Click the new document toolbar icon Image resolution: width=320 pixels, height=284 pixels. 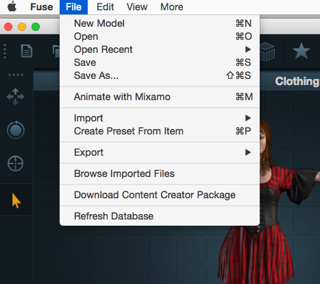27,51
